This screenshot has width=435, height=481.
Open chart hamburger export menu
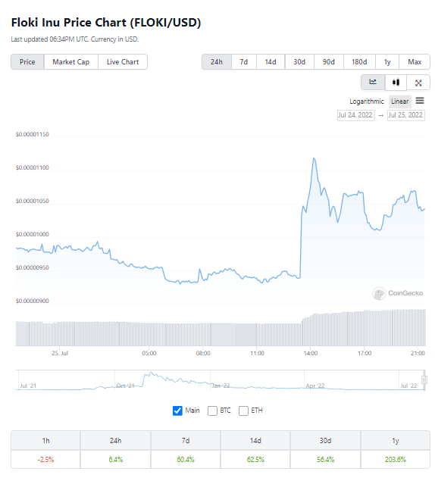click(x=420, y=101)
